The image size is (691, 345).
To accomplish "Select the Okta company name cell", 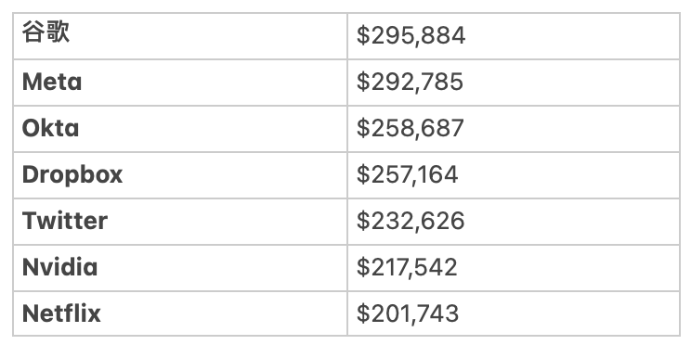I will pos(180,129).
